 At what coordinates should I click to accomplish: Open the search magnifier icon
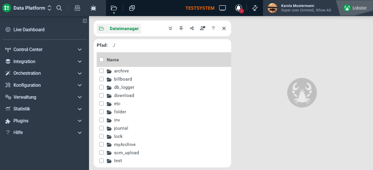click(x=59, y=8)
